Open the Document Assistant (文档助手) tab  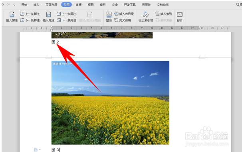tap(163, 5)
